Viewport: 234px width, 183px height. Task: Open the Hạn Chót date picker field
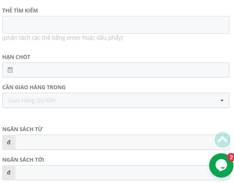pyautogui.click(x=116, y=70)
